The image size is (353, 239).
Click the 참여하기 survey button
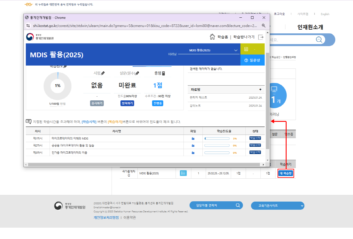click(x=127, y=103)
